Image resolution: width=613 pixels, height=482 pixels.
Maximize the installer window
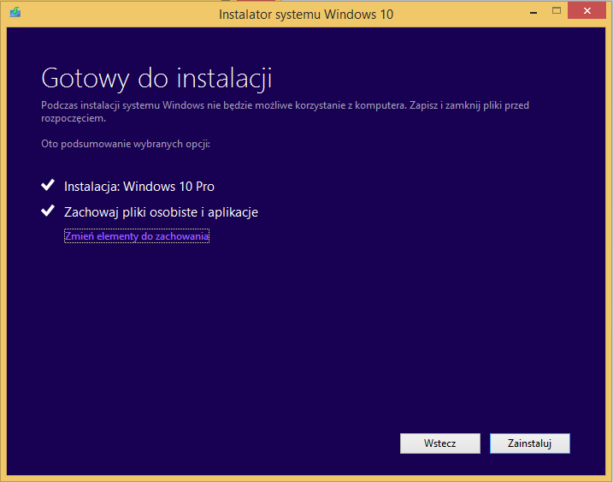(x=556, y=11)
